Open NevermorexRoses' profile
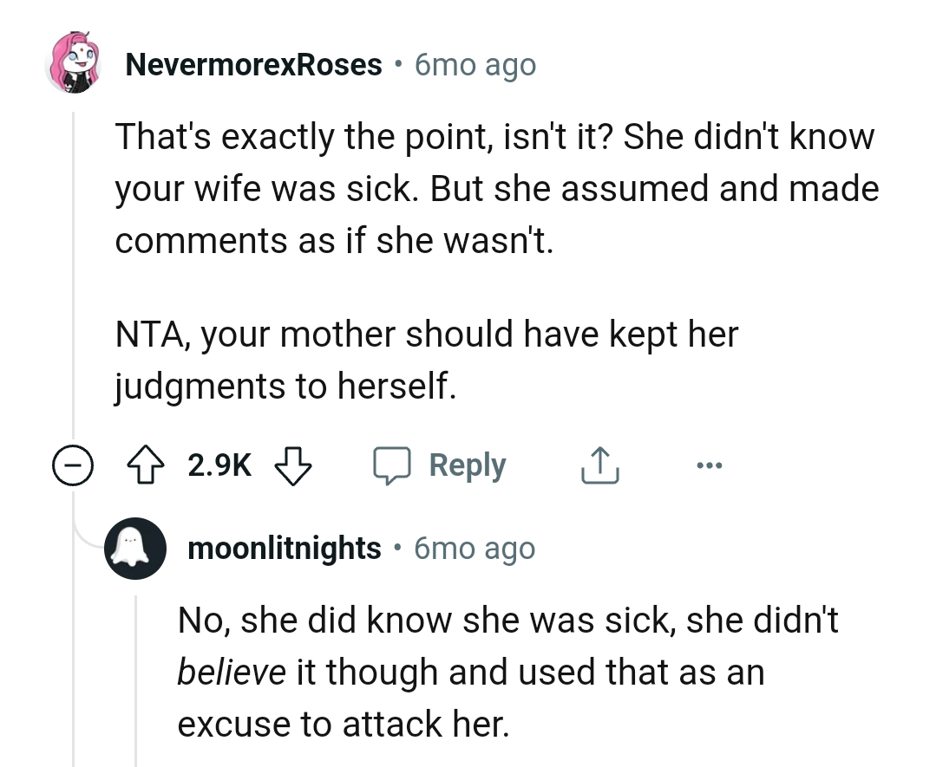This screenshot has width=936, height=767. click(253, 62)
